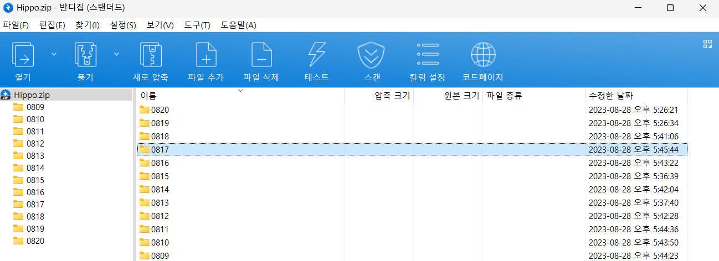Run the 테스트 (Test) lightning icon
This screenshot has height=261, width=719.
[x=317, y=55]
